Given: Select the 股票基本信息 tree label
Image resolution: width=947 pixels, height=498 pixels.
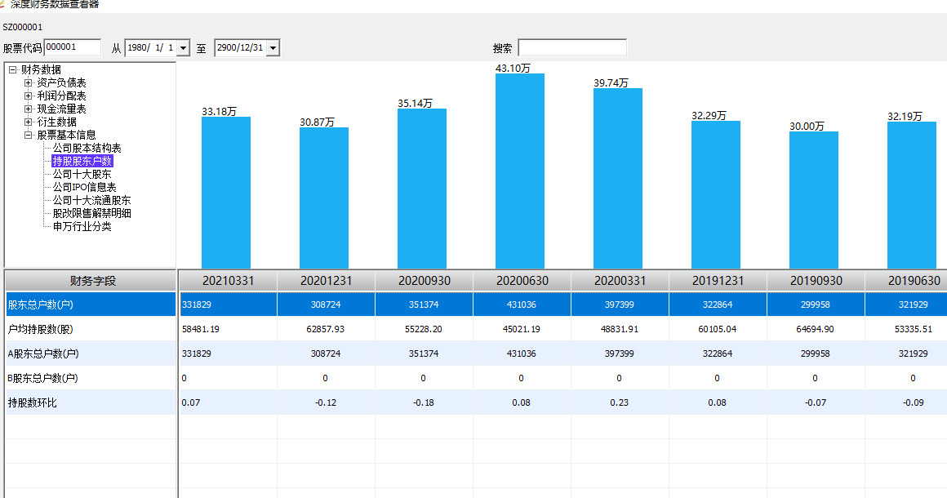Looking at the screenshot, I should coord(66,136).
